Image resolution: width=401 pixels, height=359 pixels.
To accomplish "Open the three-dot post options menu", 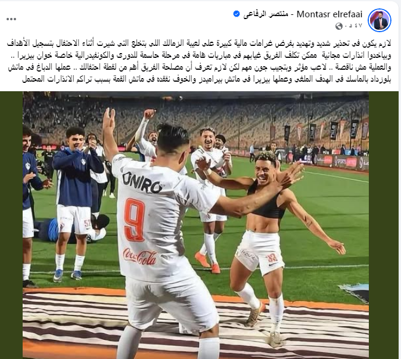I will tap(11, 19).
